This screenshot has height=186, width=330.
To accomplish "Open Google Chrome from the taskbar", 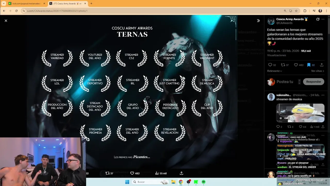I will coord(181,182).
